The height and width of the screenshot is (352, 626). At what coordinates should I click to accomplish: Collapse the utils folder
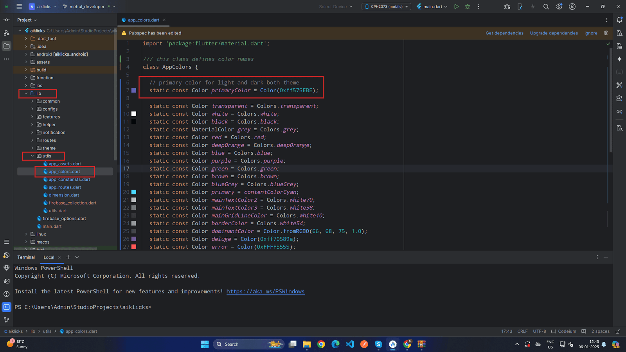point(32,156)
